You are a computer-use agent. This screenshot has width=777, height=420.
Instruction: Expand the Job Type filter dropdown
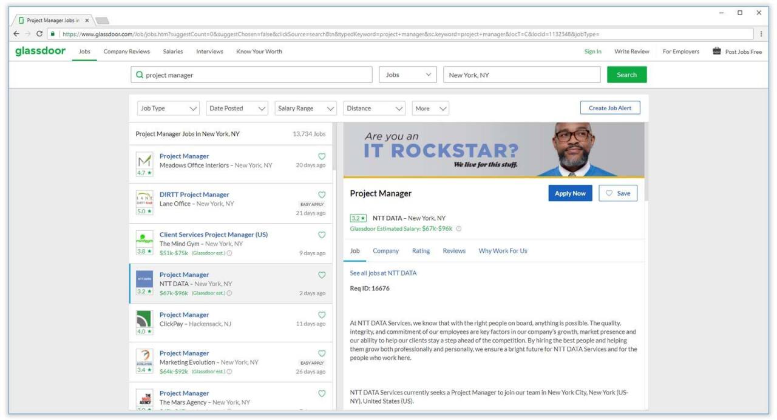(x=169, y=108)
